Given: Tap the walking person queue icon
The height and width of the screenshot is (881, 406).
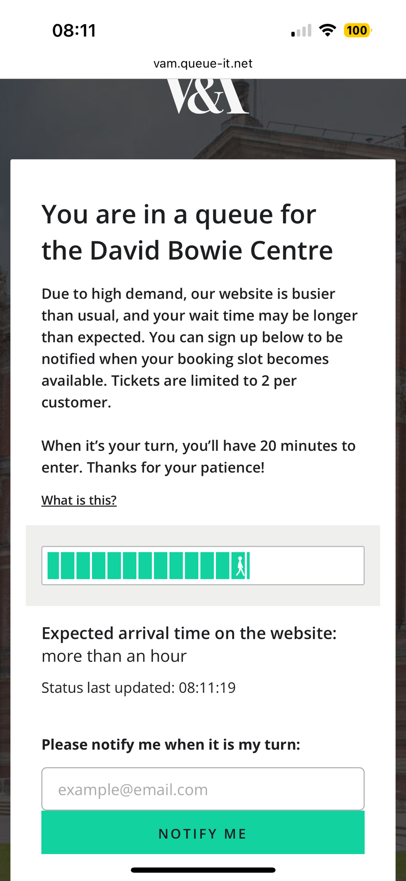Looking at the screenshot, I should pyautogui.click(x=240, y=566).
